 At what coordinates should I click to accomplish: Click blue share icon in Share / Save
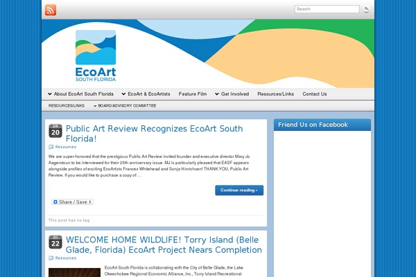pos(55,202)
